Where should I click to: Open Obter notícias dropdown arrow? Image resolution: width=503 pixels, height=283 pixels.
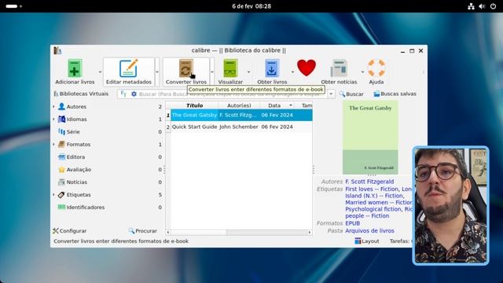(362, 72)
